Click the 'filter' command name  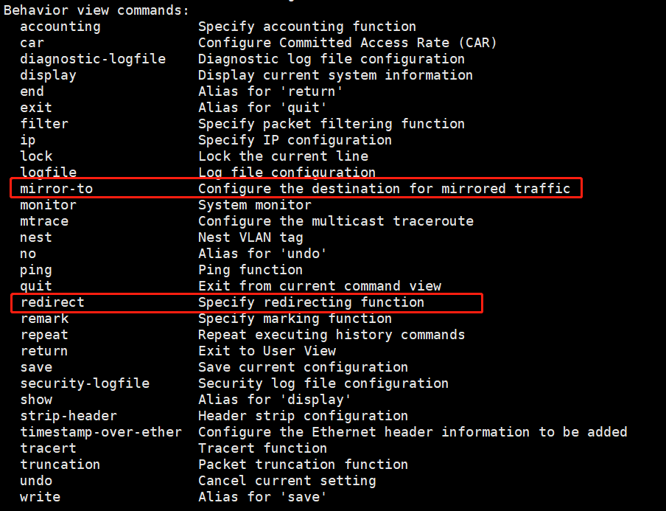point(44,124)
